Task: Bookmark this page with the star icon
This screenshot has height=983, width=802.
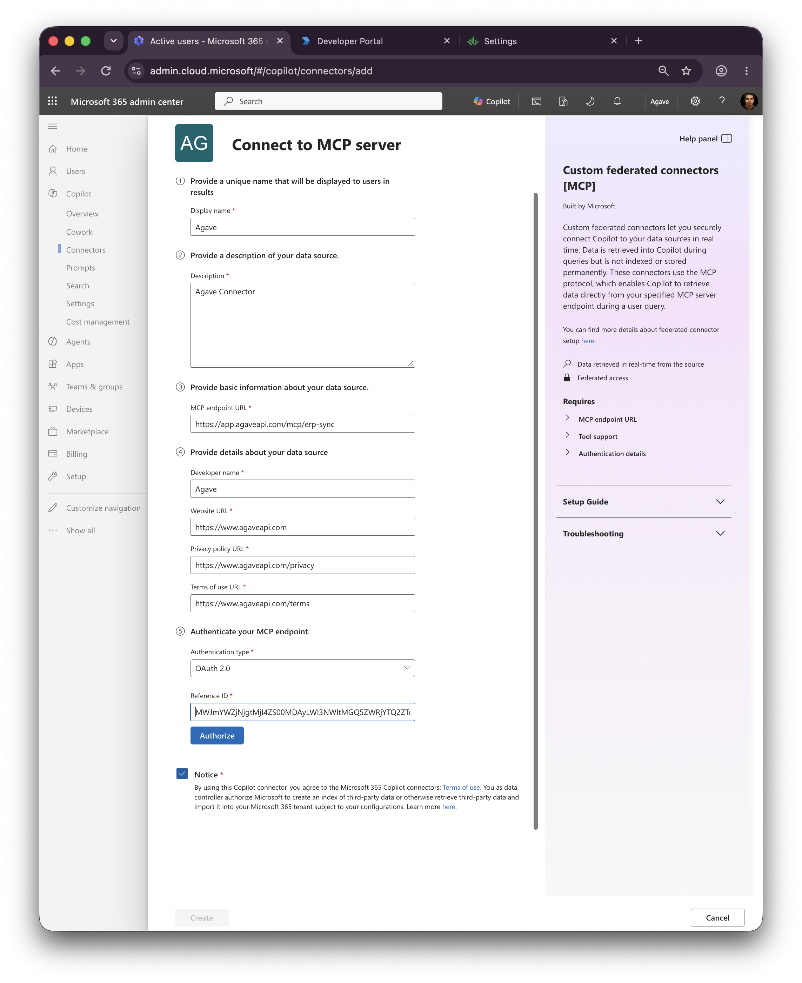Action: 686,71
